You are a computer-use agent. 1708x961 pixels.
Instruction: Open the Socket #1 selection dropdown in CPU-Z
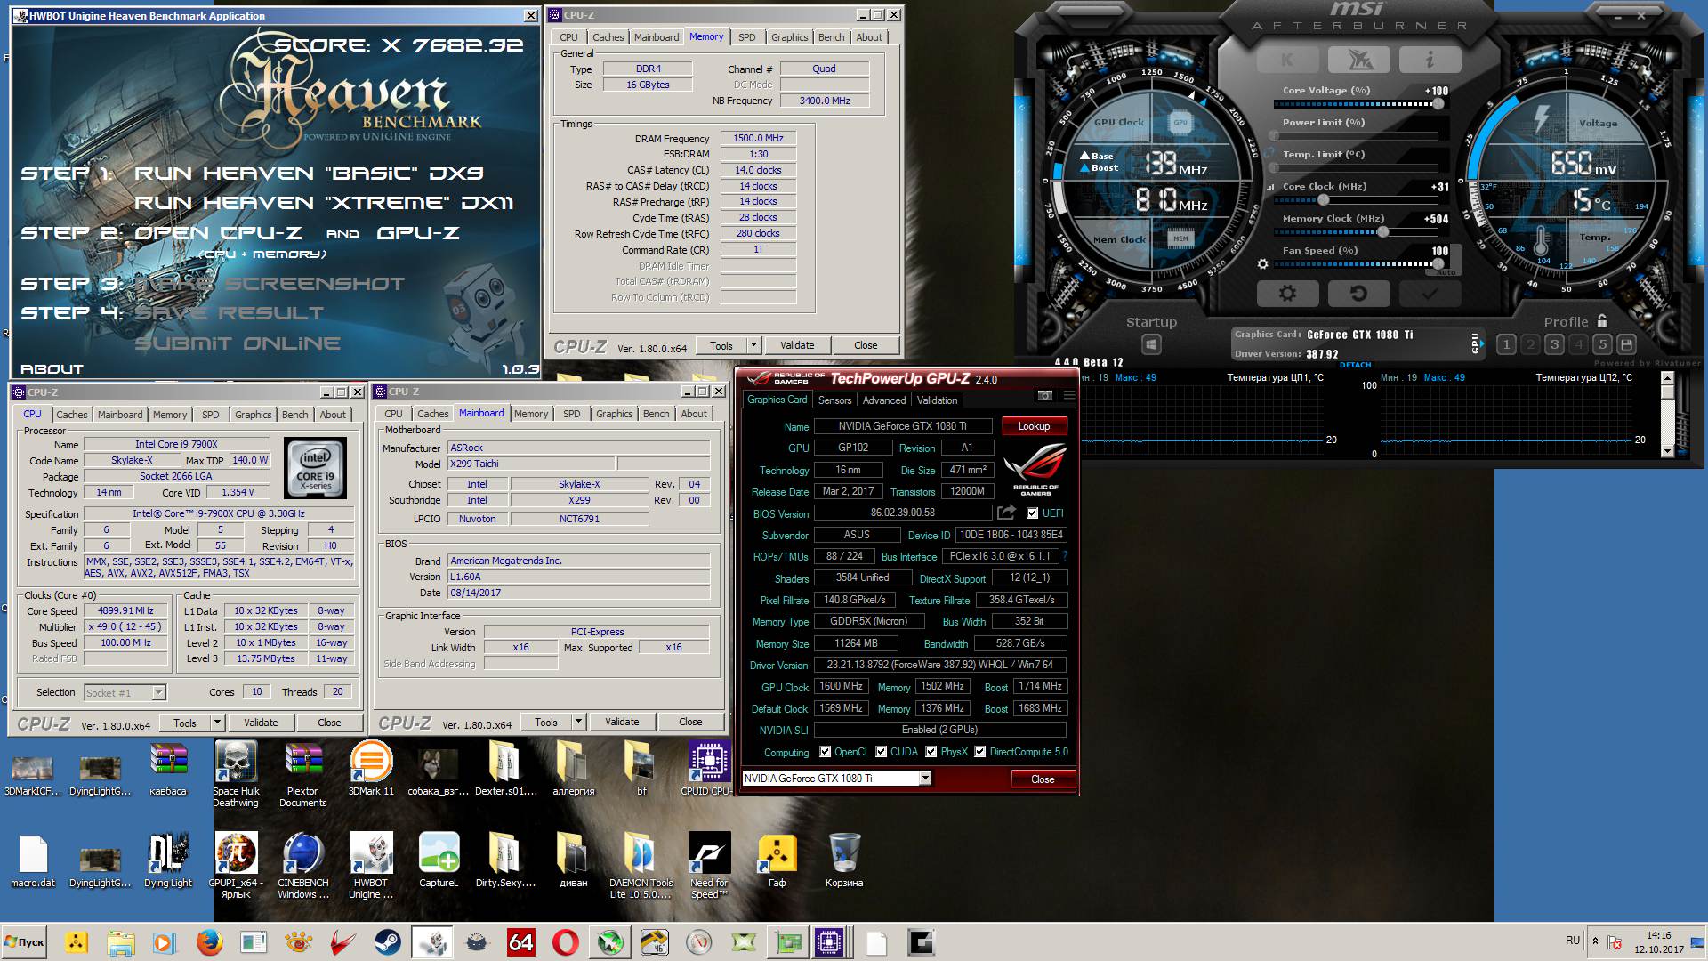pos(158,693)
